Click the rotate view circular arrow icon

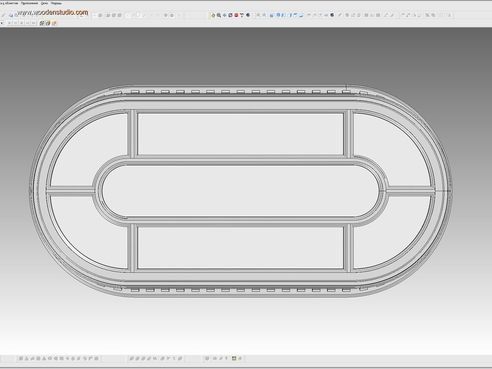click(x=230, y=15)
